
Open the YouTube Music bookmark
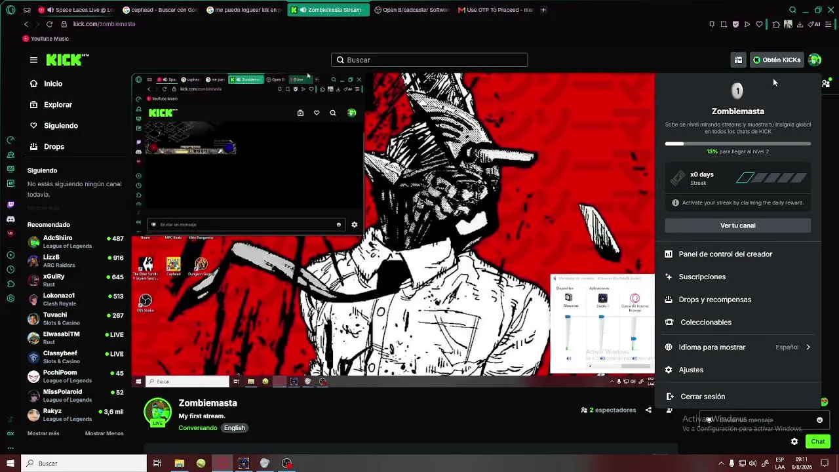pyautogui.click(x=45, y=39)
